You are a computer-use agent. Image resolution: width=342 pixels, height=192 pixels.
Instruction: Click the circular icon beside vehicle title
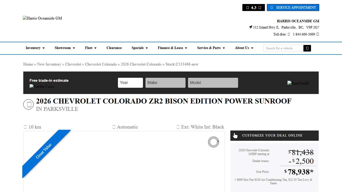point(29,104)
